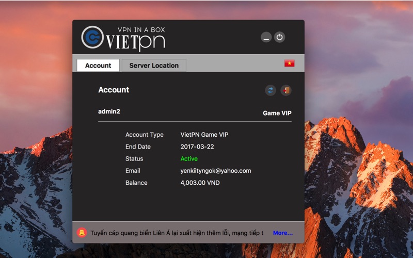Minimize the VietPN window

(266, 37)
